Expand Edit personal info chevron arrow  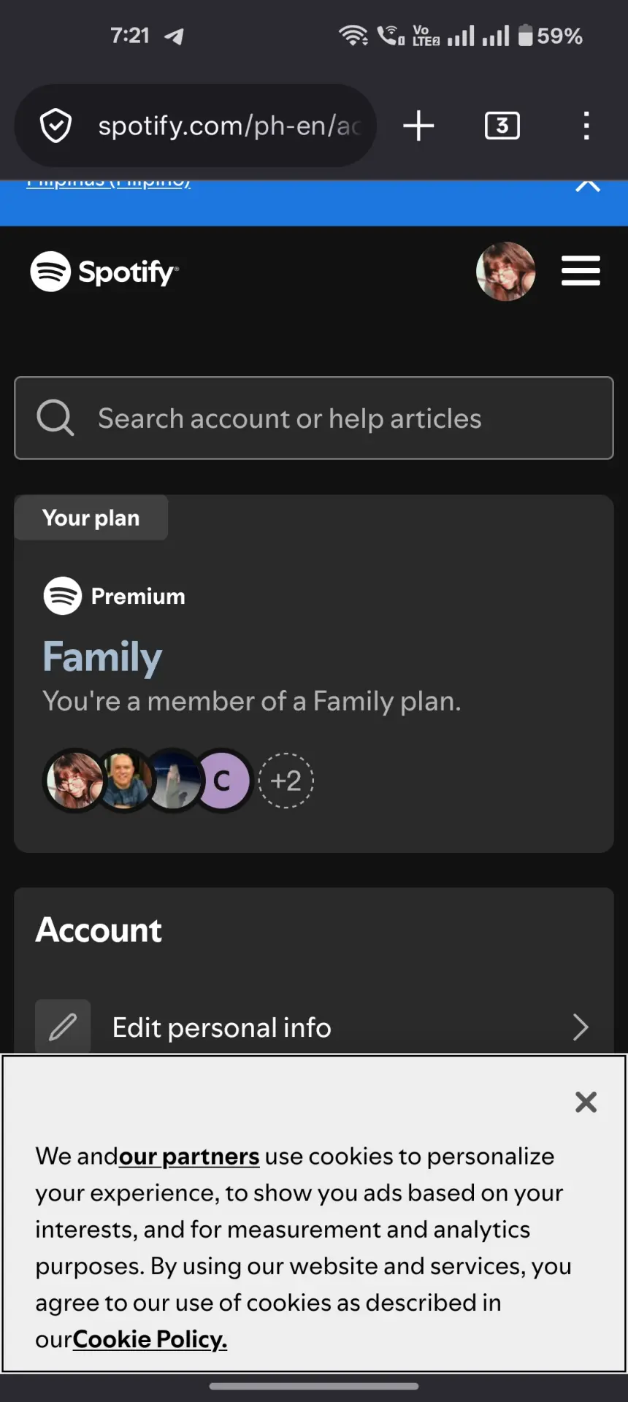click(x=581, y=1027)
